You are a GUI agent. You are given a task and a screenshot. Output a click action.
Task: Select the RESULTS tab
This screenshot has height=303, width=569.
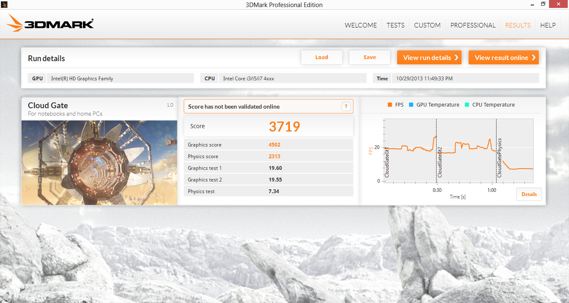point(518,25)
